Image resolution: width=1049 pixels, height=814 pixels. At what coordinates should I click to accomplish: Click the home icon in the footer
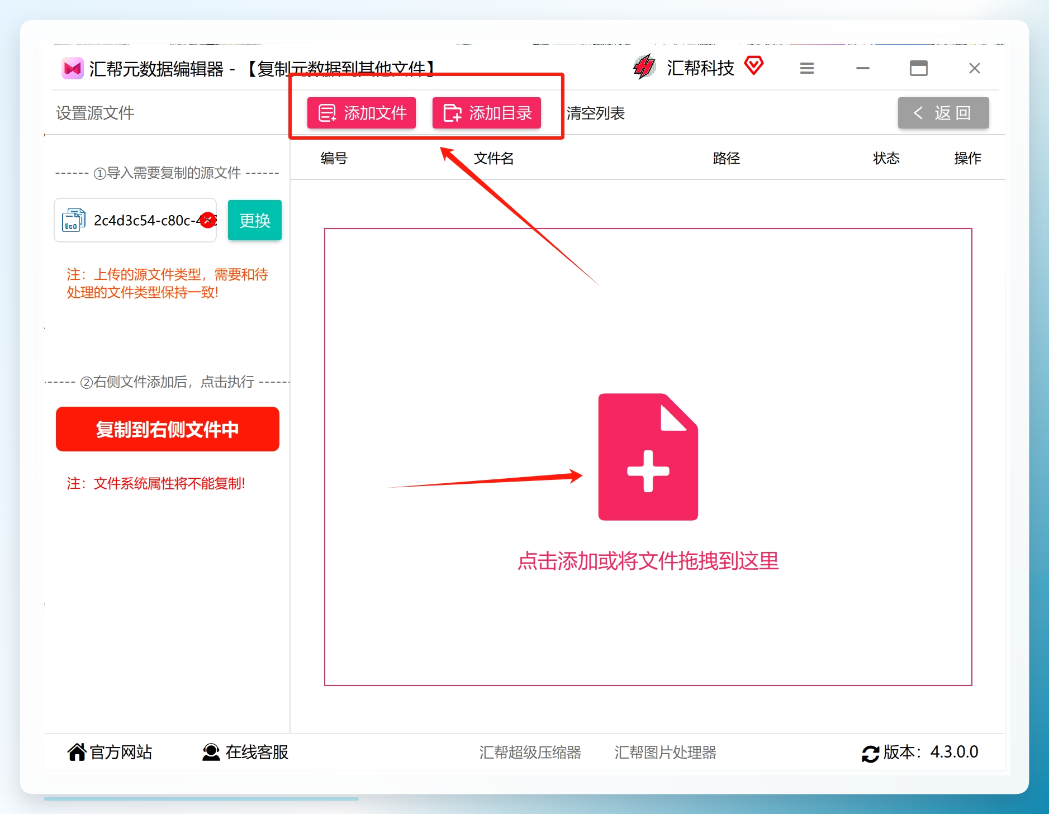[77, 752]
